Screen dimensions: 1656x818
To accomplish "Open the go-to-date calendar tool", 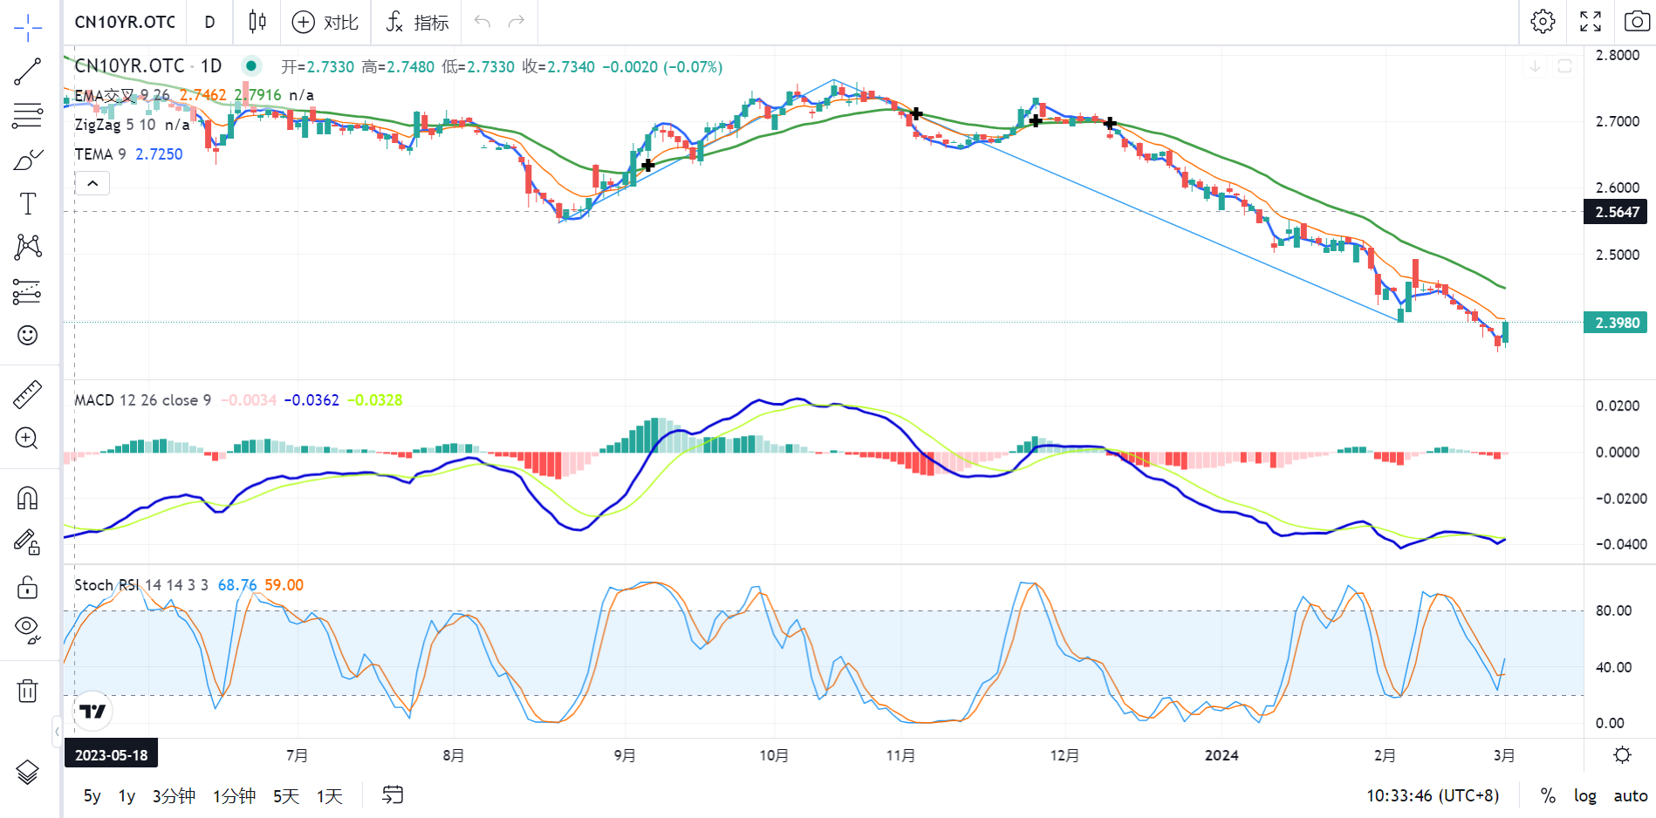I will 393,795.
